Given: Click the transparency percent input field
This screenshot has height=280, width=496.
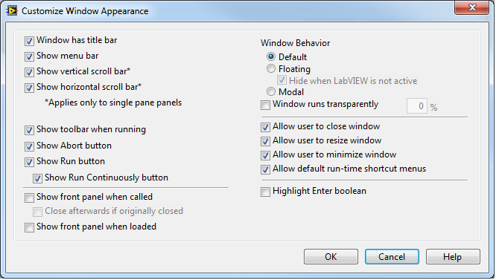Looking at the screenshot, I should (x=417, y=106).
